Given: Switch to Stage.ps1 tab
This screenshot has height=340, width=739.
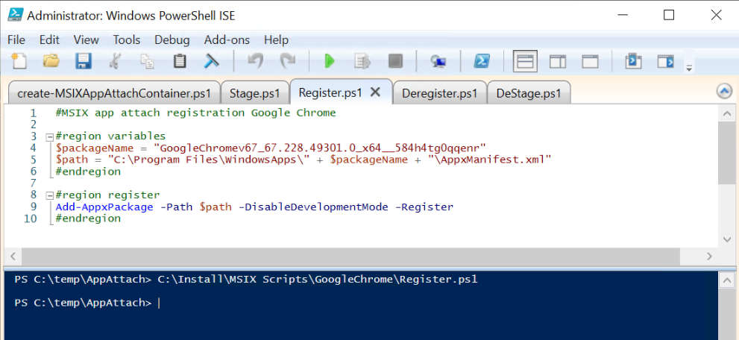Looking at the screenshot, I should tap(255, 93).
